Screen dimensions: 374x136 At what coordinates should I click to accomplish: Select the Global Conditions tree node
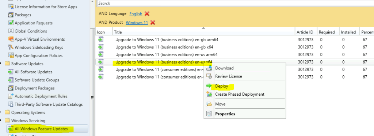coord(31,31)
